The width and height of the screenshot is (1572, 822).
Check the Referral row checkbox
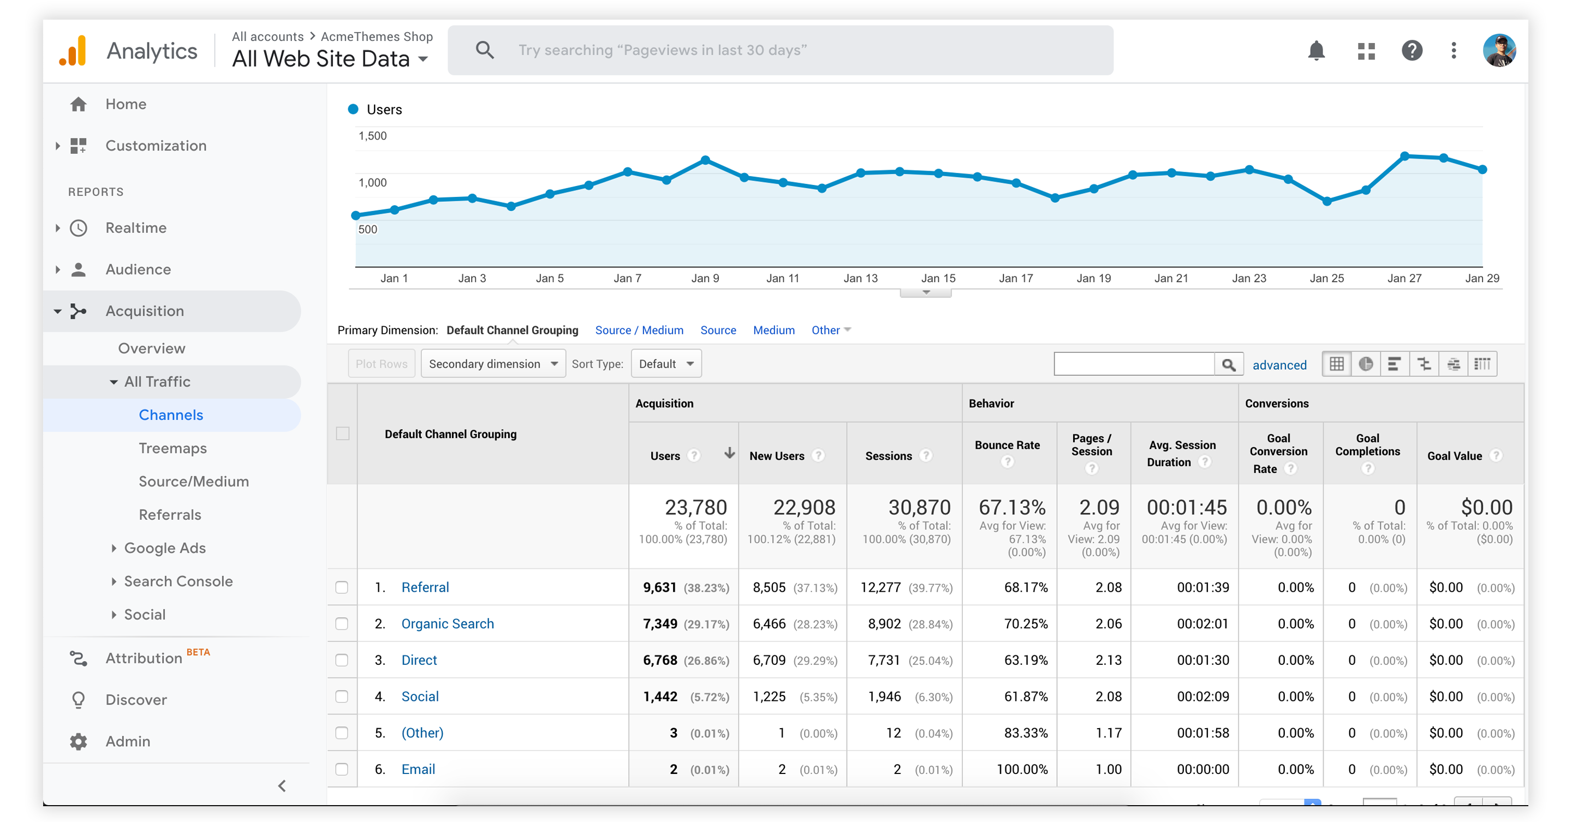[342, 587]
